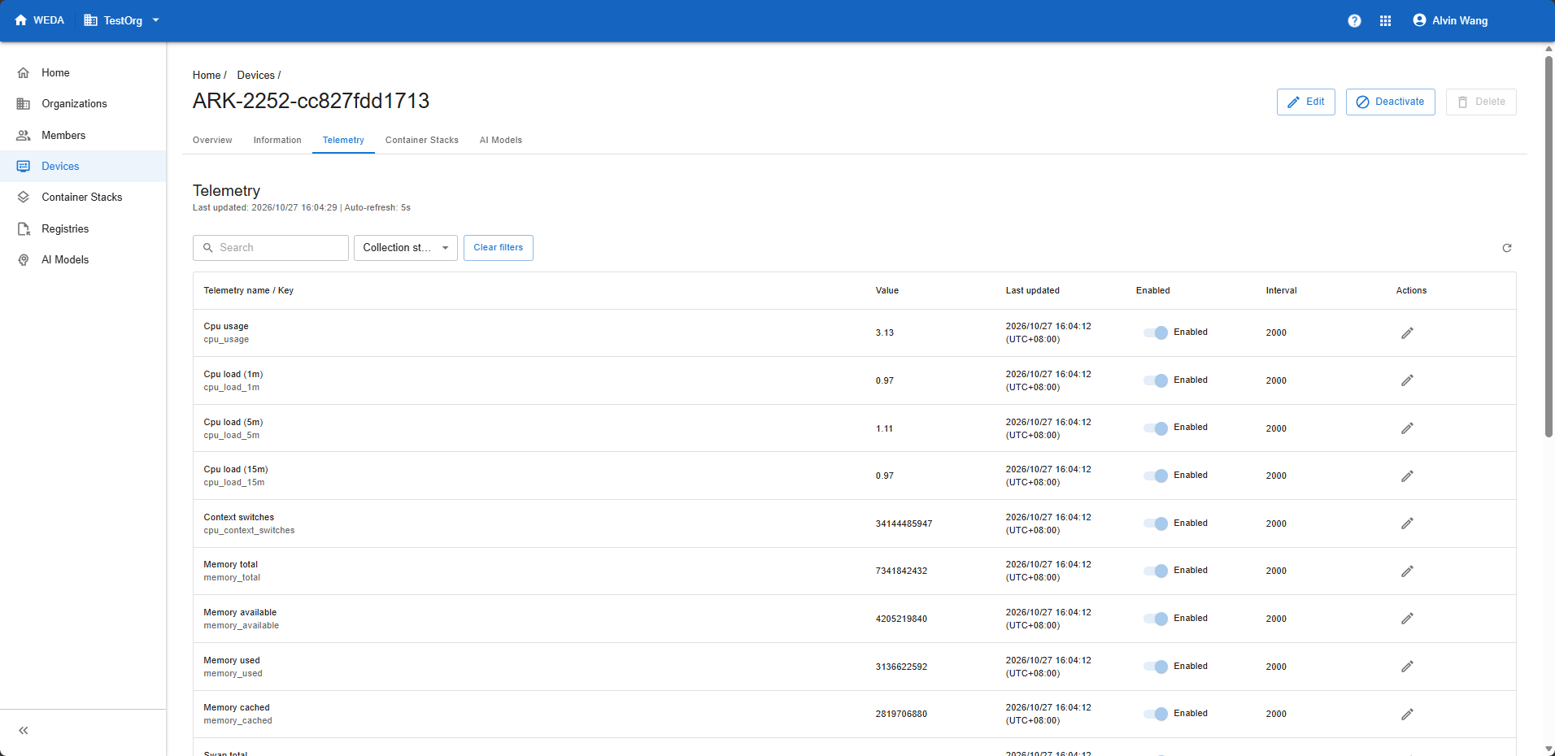Open the Alvin Wang user menu

[x=1450, y=20]
